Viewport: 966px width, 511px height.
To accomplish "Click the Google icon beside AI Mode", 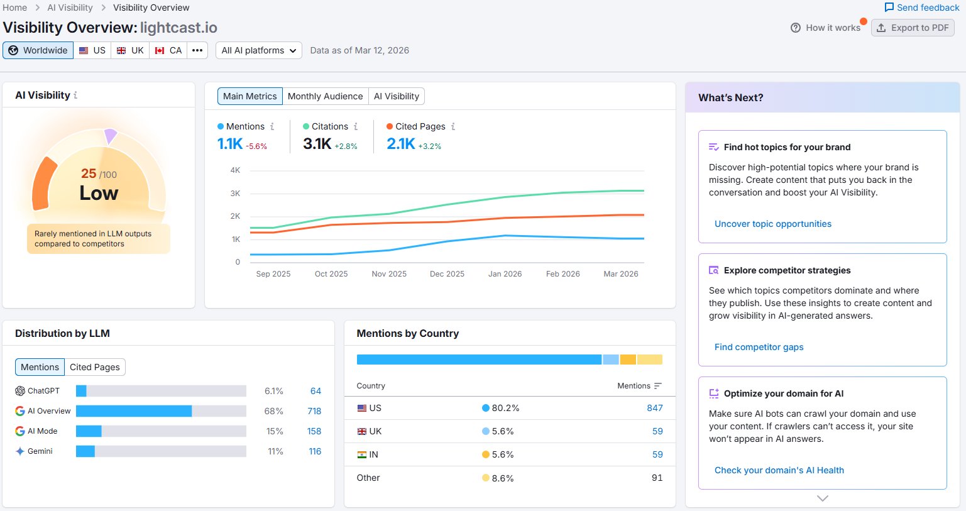I will tap(20, 431).
